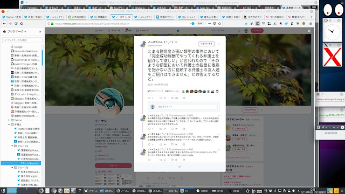The image size is (345, 194).
Task: Click the bookmarks search field
Action: 22,40
